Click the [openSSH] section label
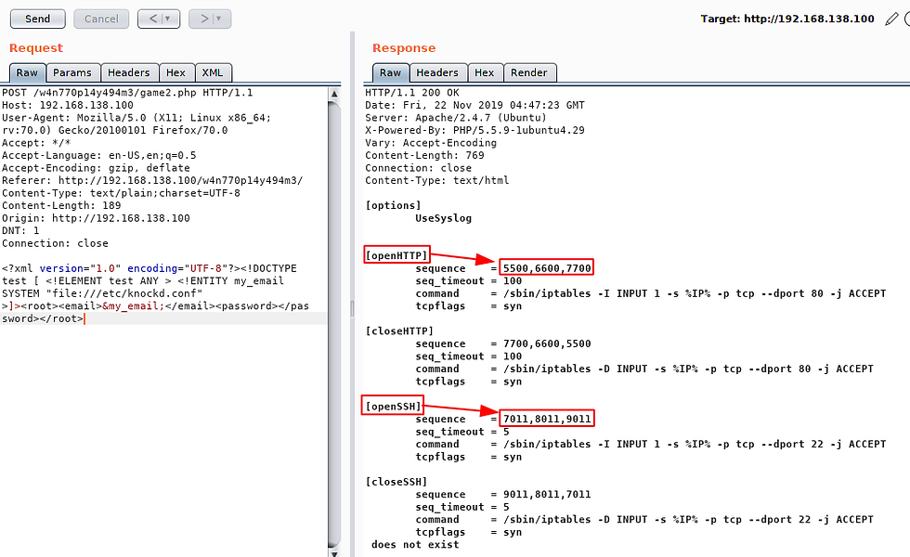This screenshot has height=557, width=910. coord(393,407)
